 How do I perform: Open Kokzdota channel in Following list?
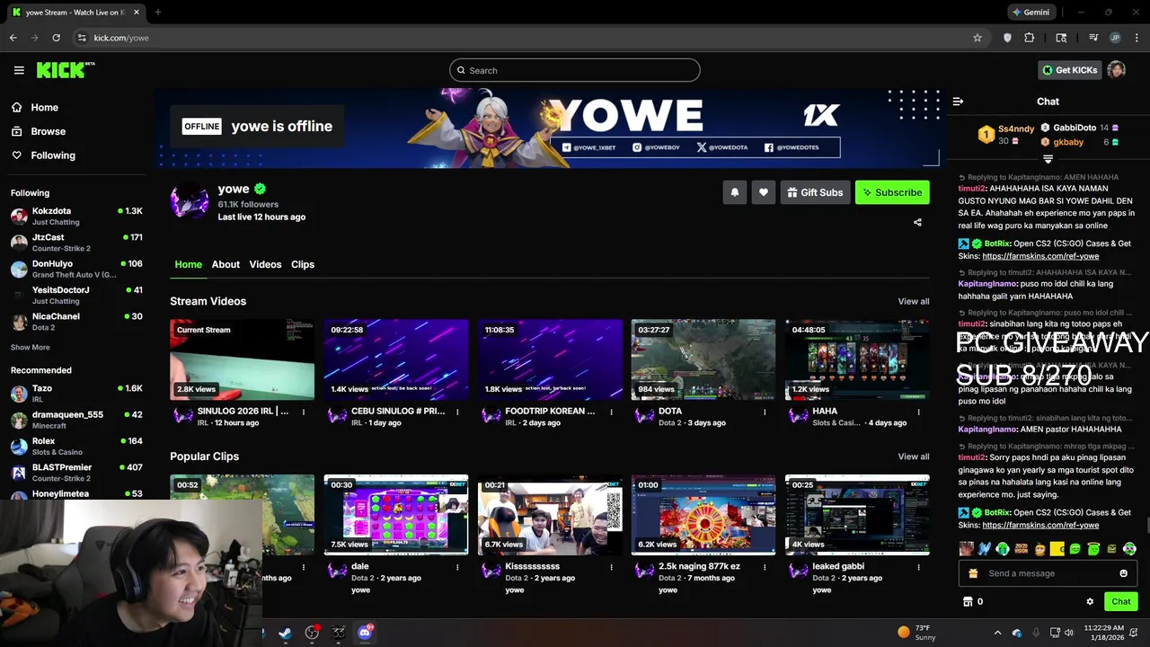coord(76,216)
